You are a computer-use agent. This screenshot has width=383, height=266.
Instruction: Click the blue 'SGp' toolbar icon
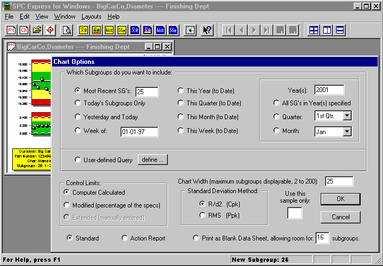(173, 30)
